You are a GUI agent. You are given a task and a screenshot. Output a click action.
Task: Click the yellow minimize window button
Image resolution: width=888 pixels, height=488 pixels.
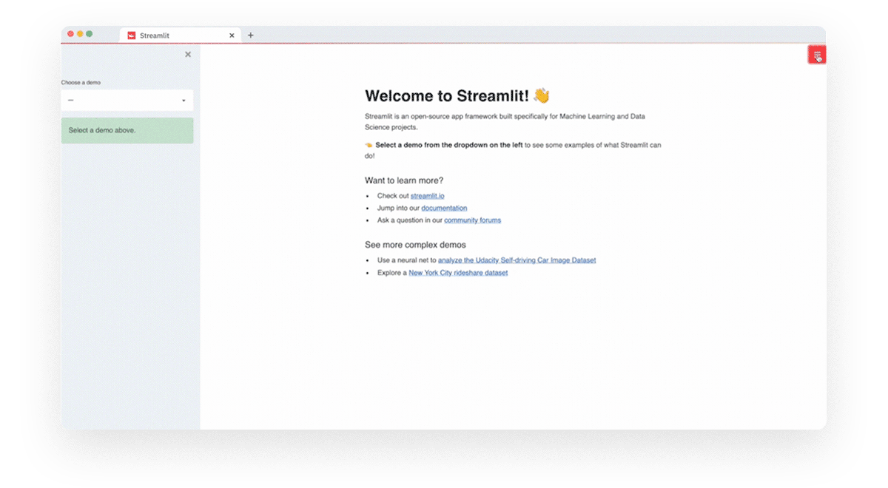(80, 34)
